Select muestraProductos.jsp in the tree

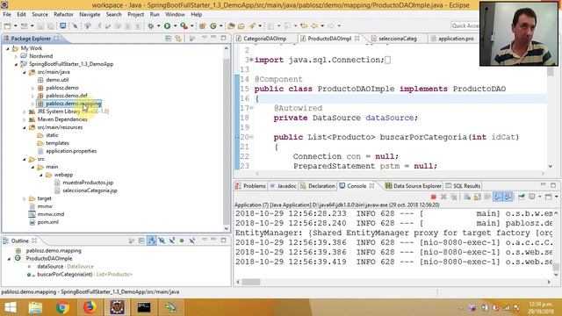[x=88, y=183]
